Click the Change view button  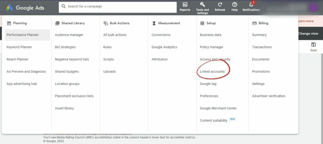pos(308,34)
